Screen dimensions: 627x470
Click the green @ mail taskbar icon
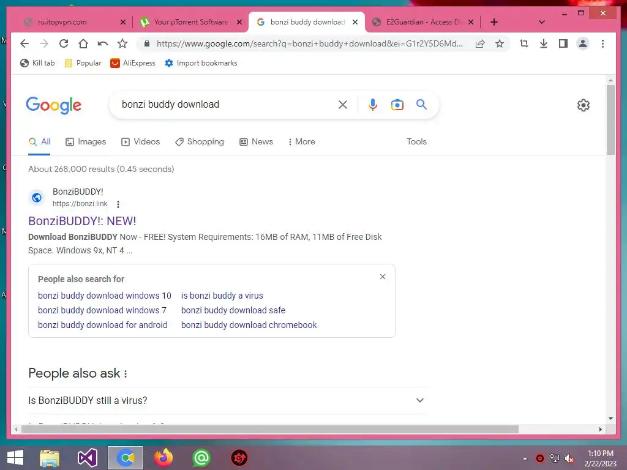pos(201,458)
